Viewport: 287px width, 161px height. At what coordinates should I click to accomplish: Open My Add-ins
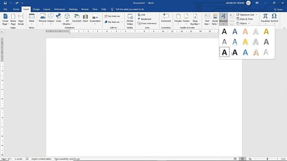[113, 22]
